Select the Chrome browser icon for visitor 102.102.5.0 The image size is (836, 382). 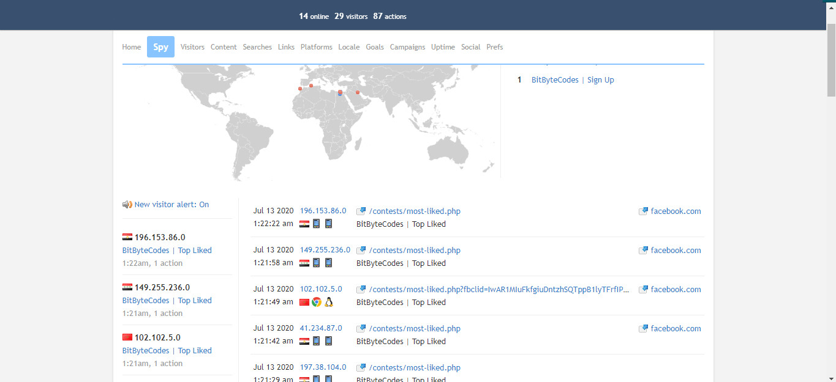(x=316, y=301)
